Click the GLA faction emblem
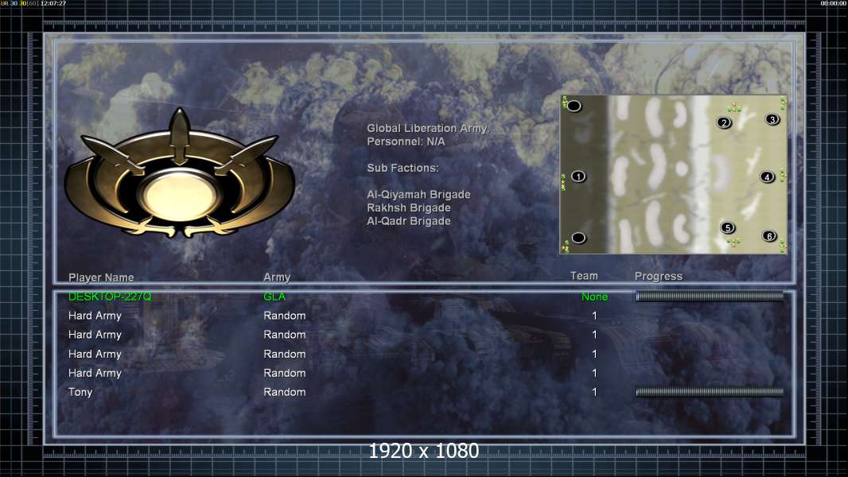 pos(179,174)
